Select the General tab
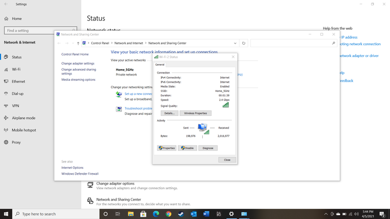Screen dimensions: 390x219 (160, 64)
